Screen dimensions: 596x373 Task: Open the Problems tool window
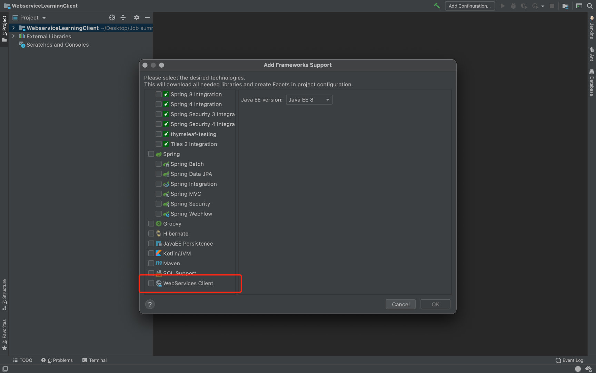(57, 360)
